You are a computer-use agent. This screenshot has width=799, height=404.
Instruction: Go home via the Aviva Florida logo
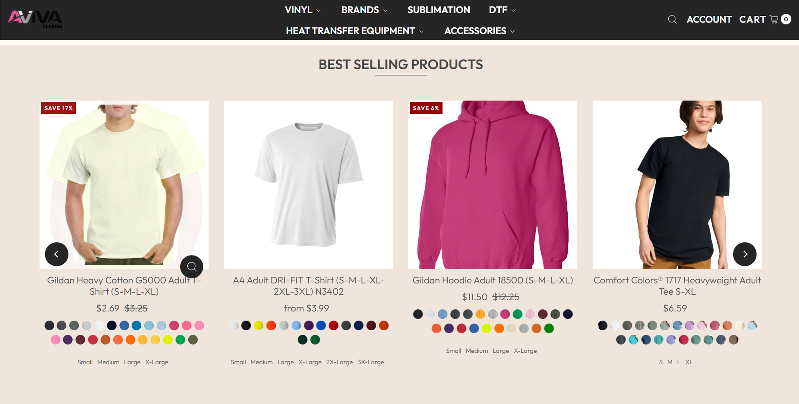tap(35, 19)
